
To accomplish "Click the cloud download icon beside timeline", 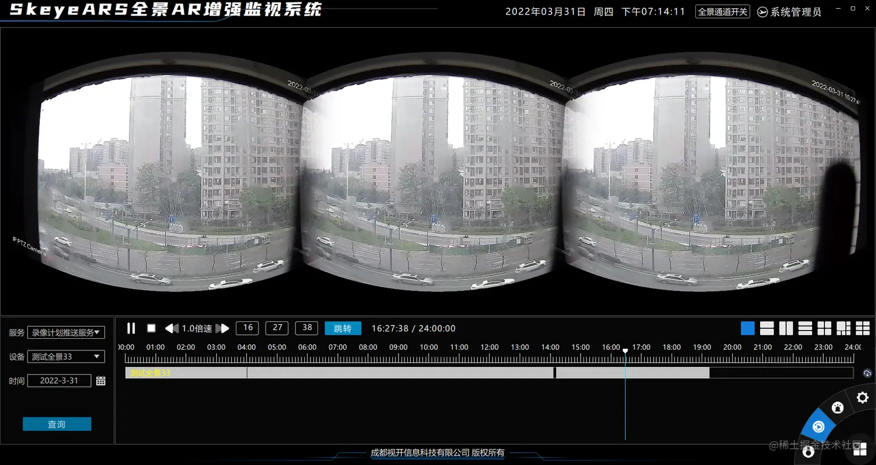I will (867, 374).
